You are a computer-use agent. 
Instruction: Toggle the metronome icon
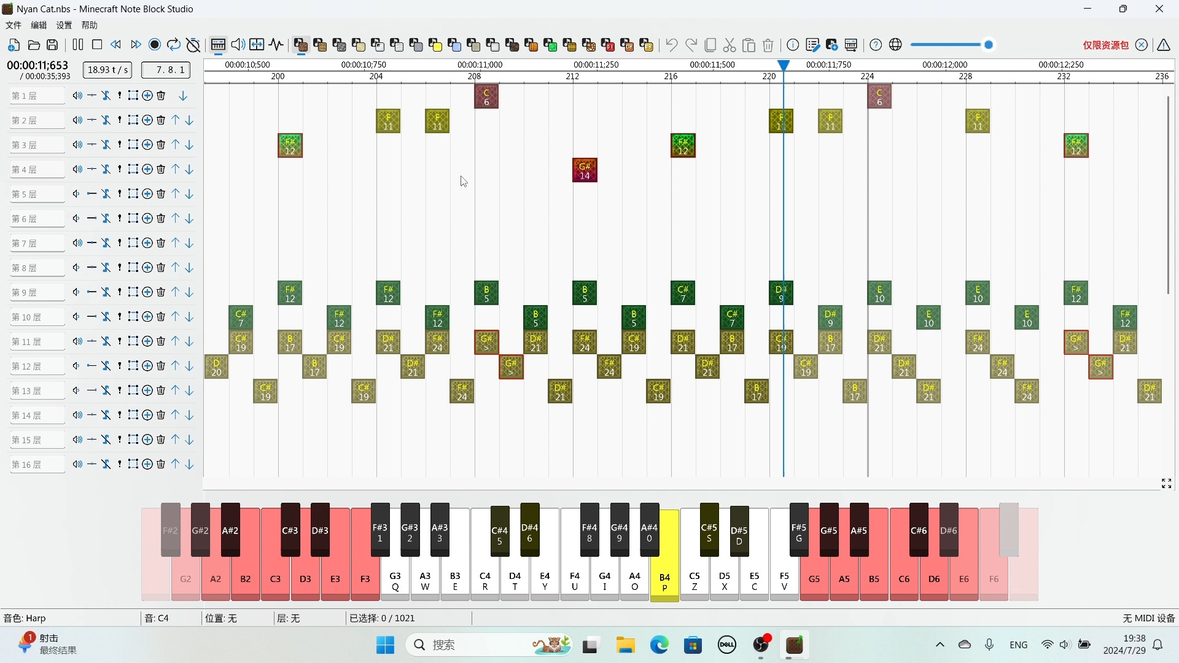(193, 45)
